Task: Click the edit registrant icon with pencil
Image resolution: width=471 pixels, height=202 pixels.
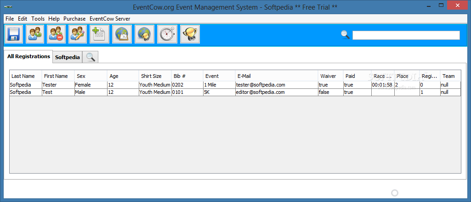Action: pyautogui.click(x=78, y=34)
